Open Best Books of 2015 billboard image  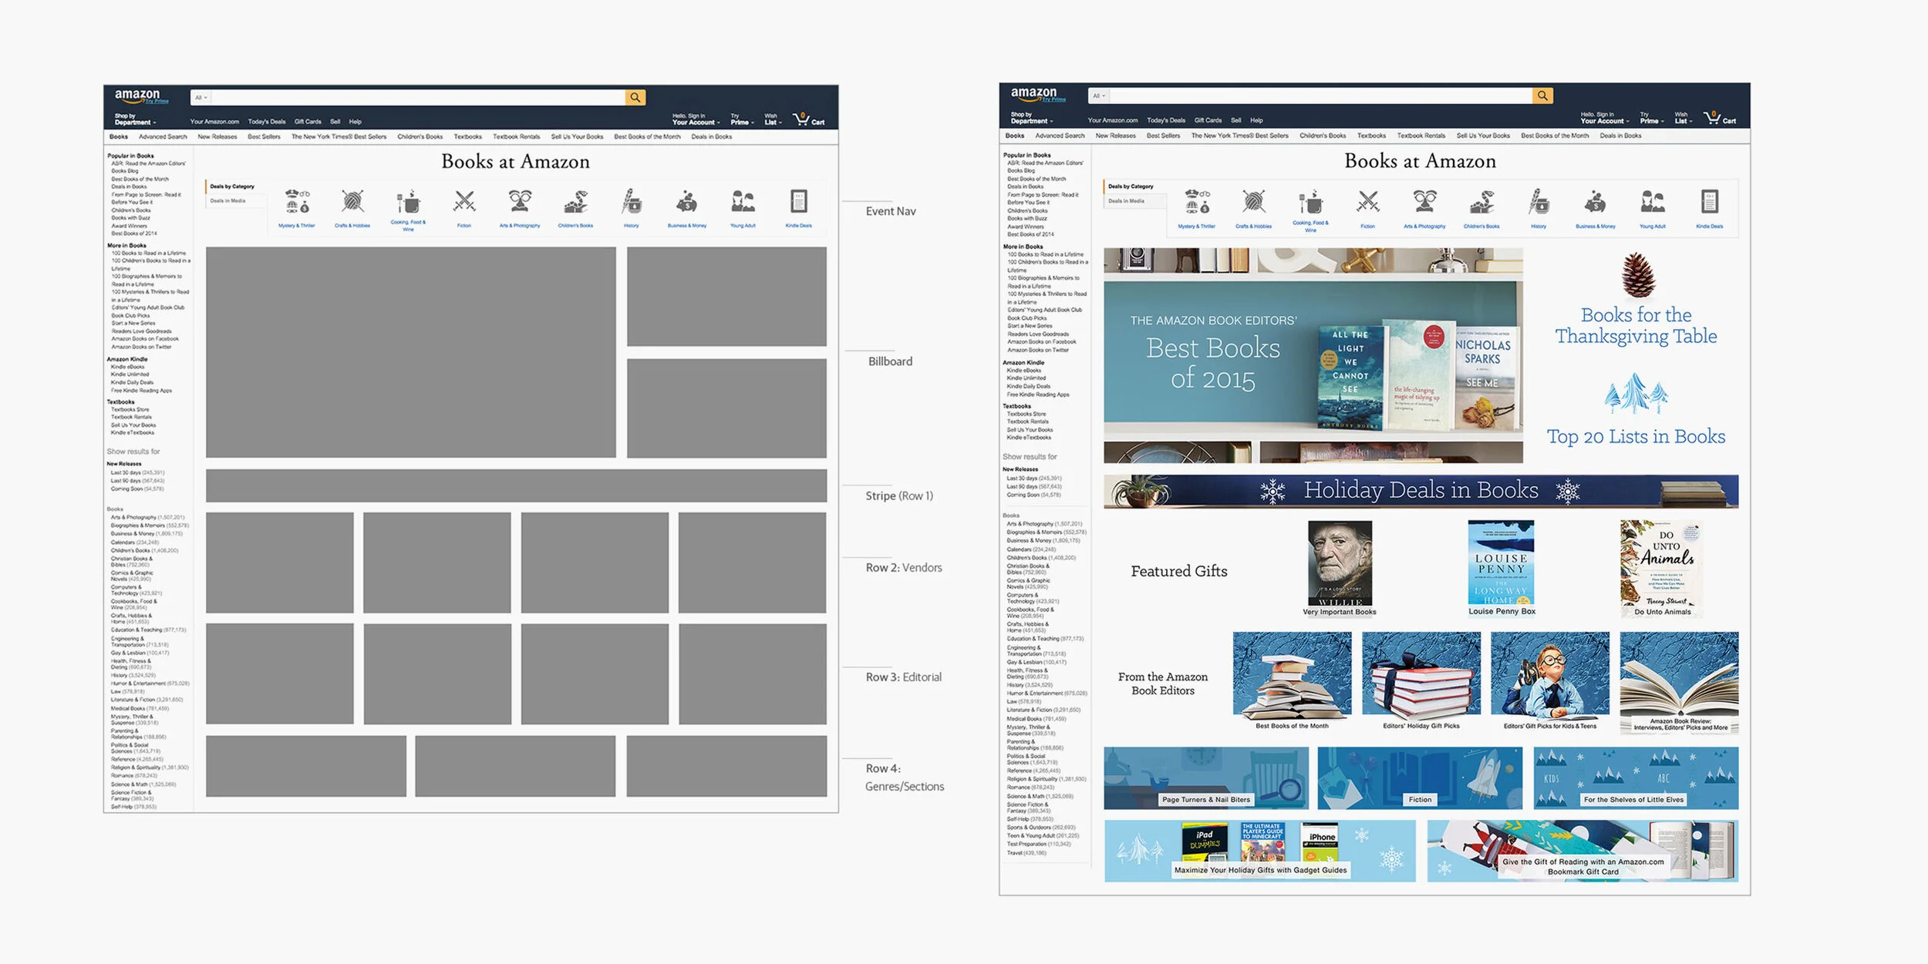1313,355
